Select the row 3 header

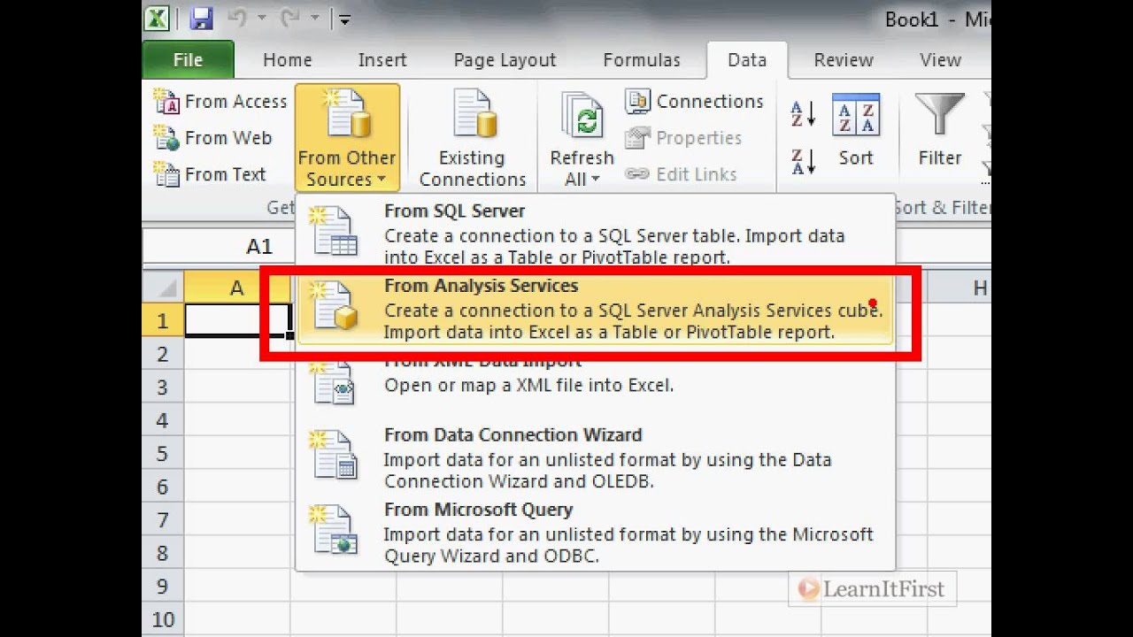pos(163,387)
